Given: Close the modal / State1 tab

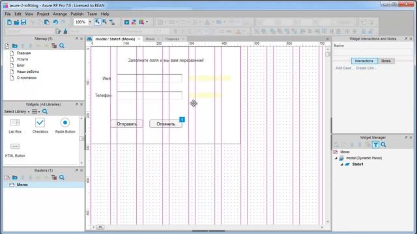Looking at the screenshot, I should (139, 39).
